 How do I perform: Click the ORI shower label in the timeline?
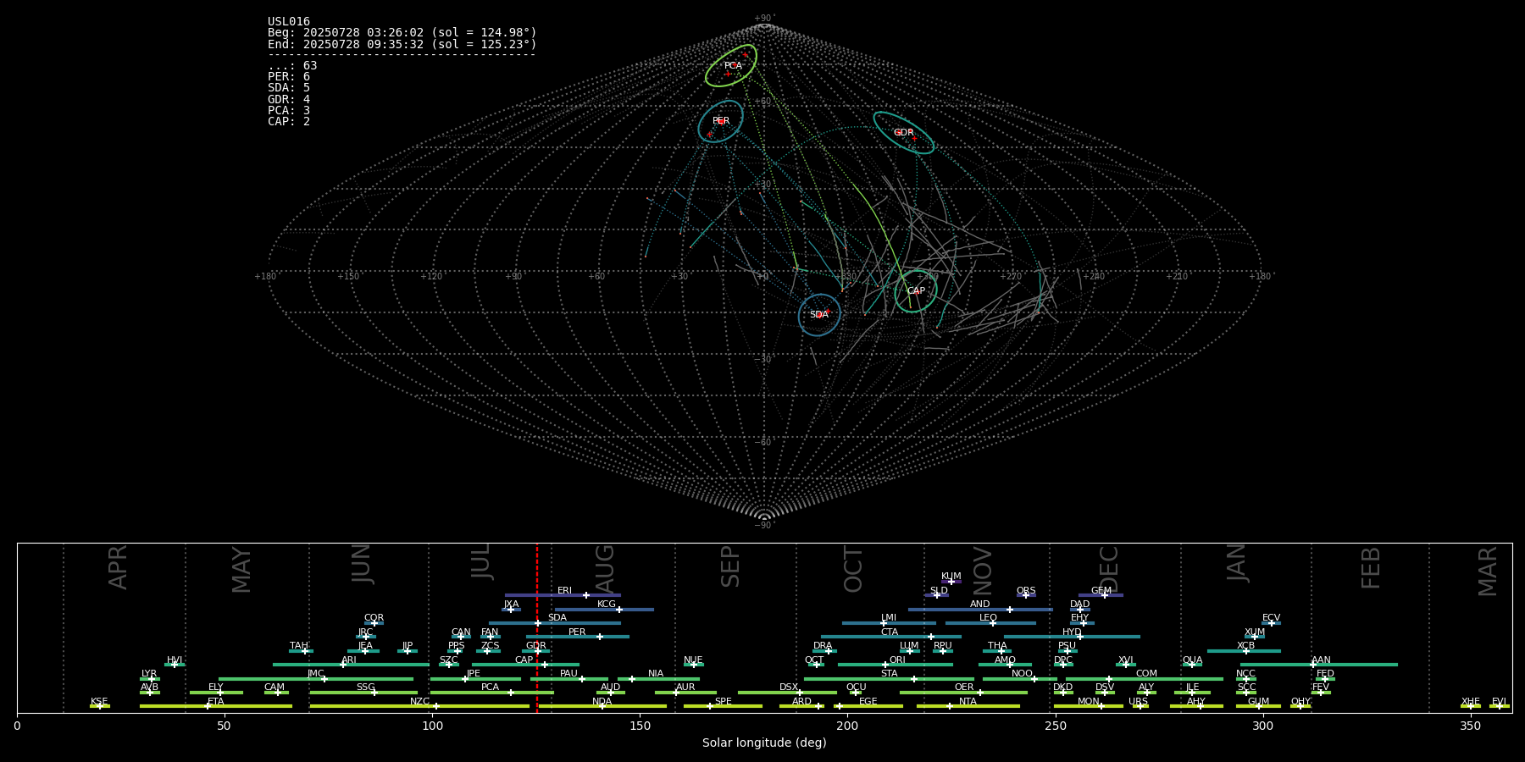click(897, 660)
